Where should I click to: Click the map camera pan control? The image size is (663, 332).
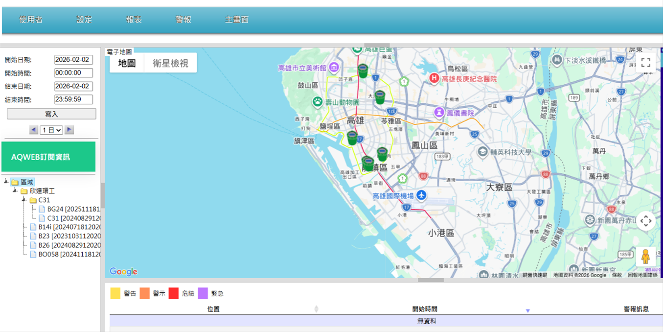(645, 221)
